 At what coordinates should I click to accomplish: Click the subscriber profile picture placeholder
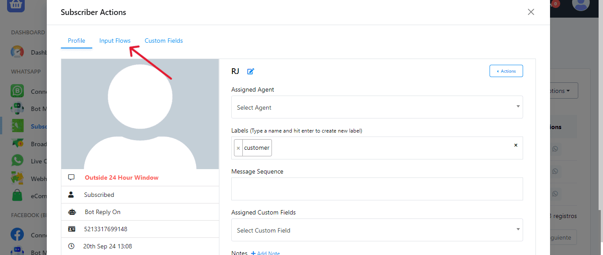(140, 114)
